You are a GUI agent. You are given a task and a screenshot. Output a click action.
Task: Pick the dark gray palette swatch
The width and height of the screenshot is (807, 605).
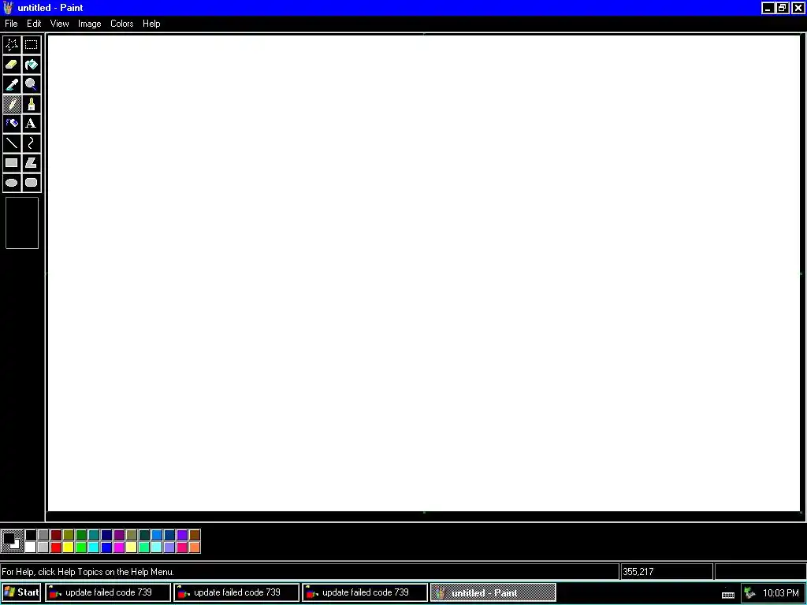tap(43, 535)
